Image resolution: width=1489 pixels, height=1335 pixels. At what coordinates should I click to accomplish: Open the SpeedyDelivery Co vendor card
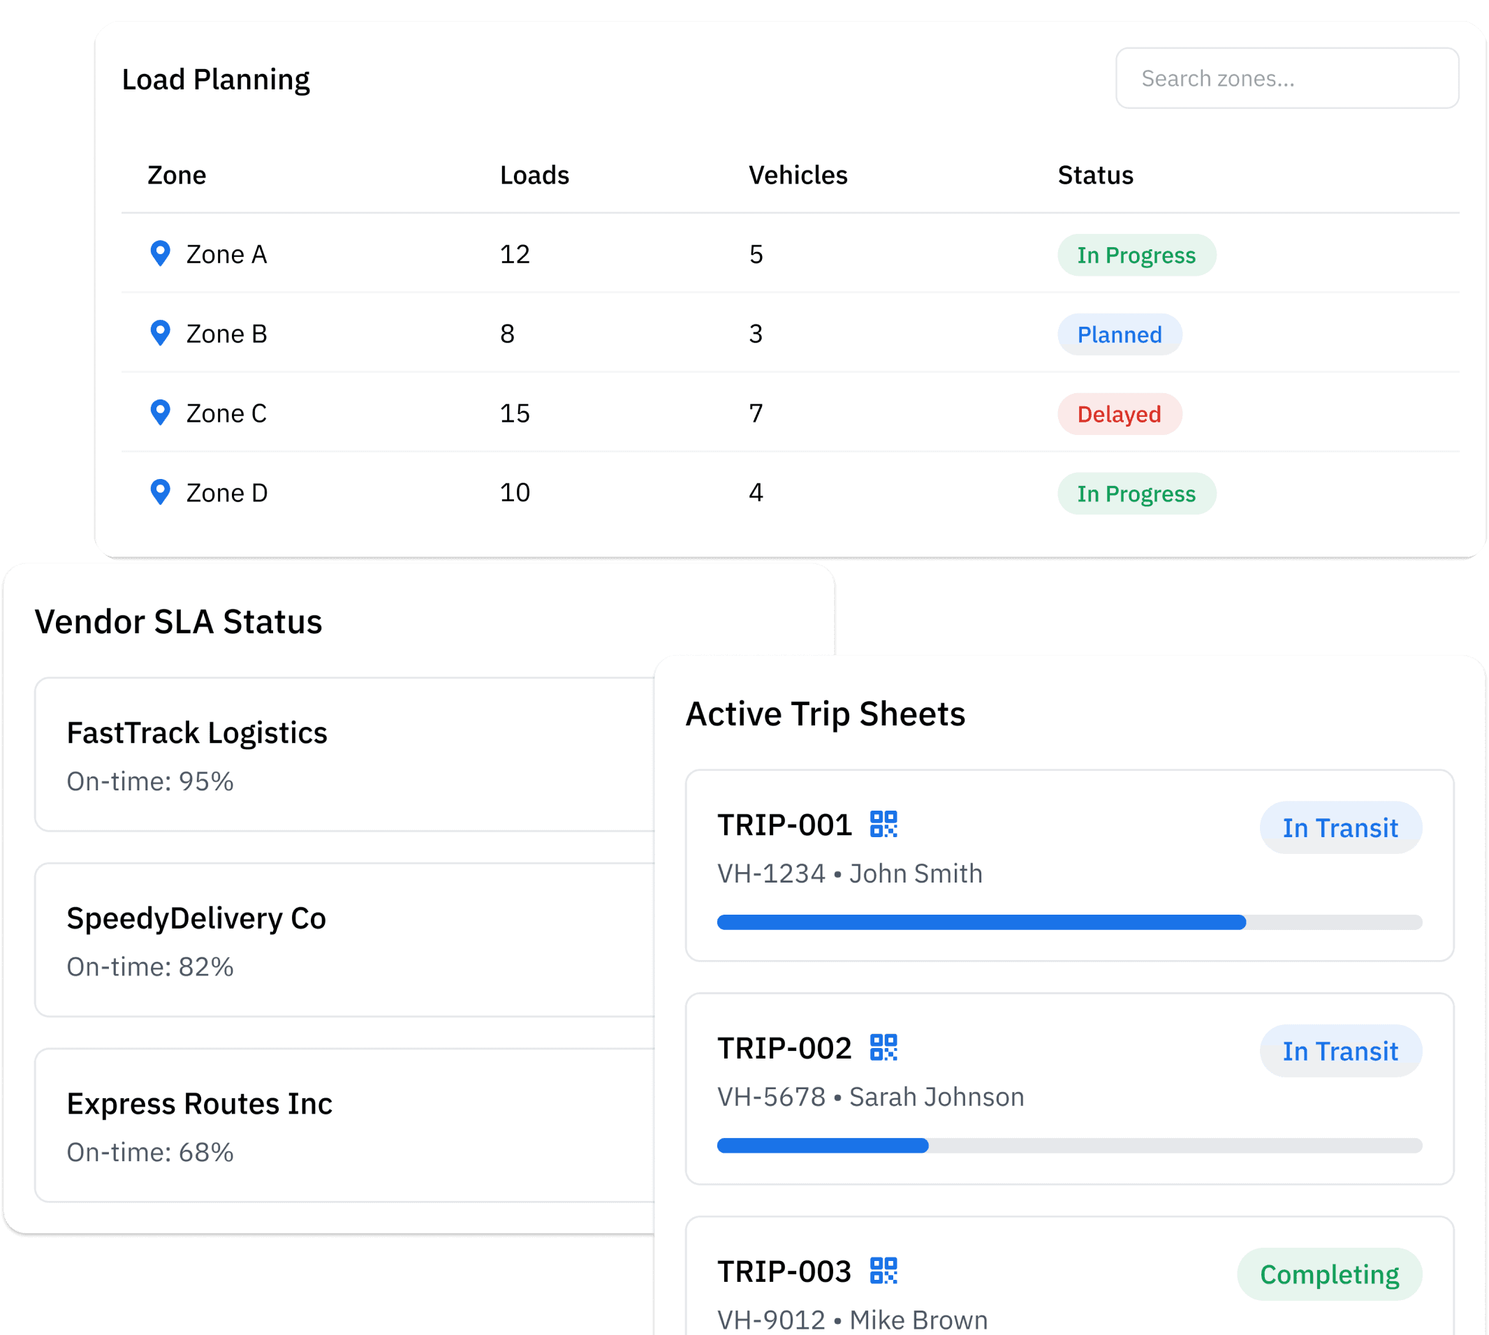tap(345, 941)
